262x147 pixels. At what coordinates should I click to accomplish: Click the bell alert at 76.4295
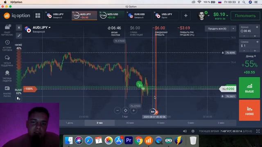click(223, 53)
